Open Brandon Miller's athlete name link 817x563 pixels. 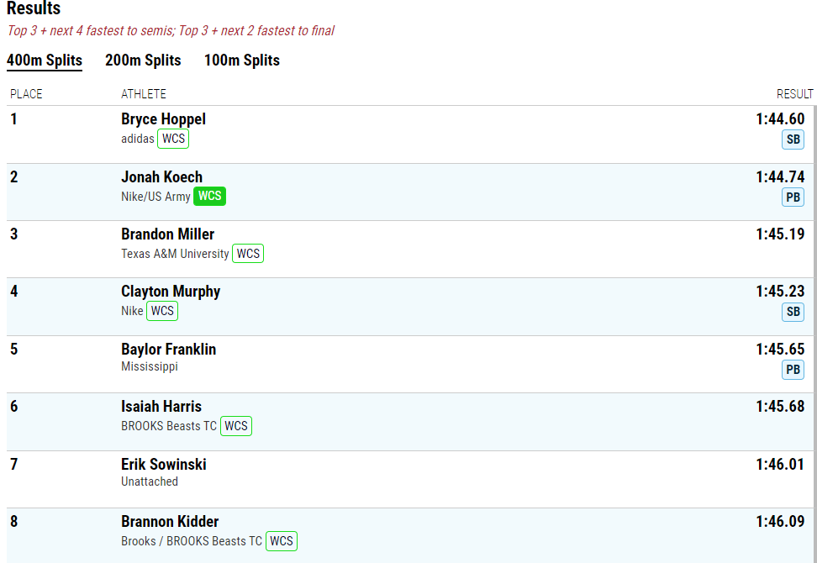167,234
